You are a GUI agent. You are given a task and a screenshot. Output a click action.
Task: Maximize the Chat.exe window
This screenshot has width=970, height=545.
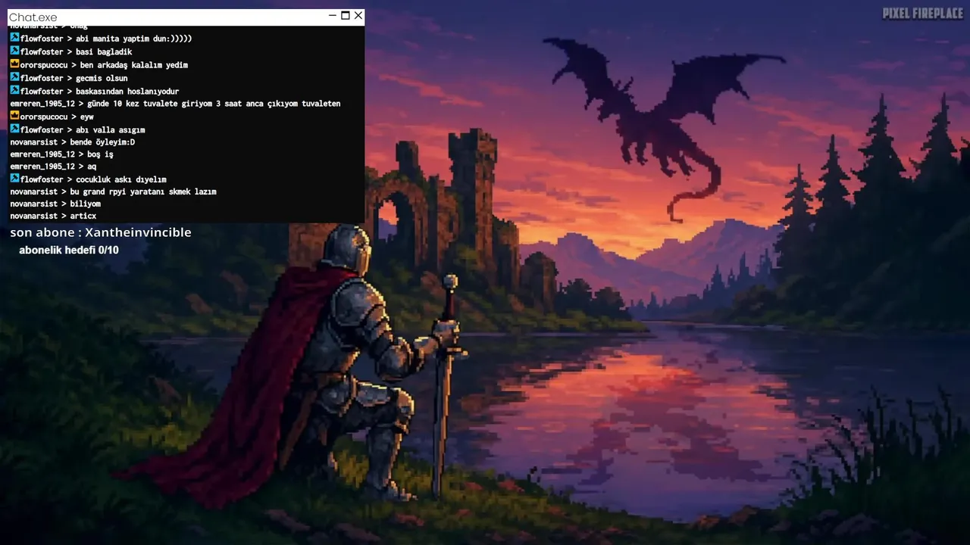(346, 16)
